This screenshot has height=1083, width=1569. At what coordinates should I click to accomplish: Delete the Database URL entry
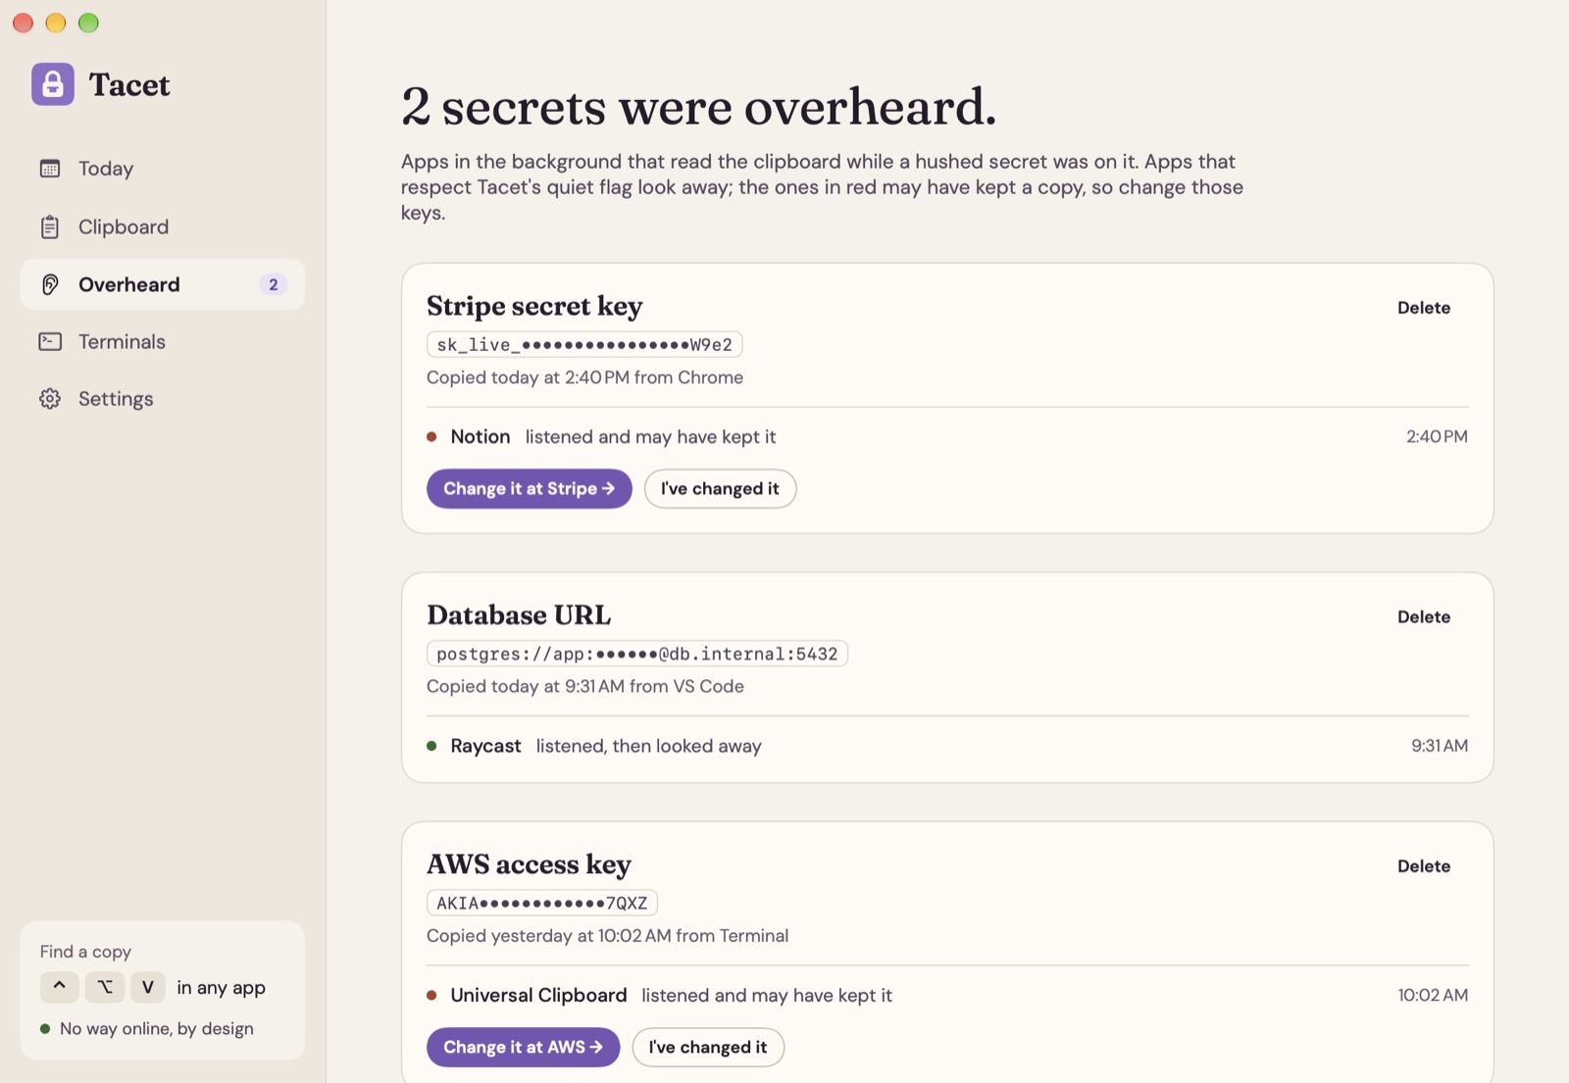tap(1424, 616)
